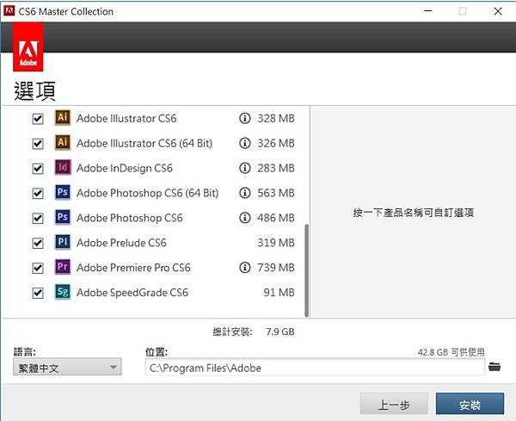Open info icon for Photoshop CS6 (64 Bit)
The width and height of the screenshot is (516, 421).
coord(244,193)
